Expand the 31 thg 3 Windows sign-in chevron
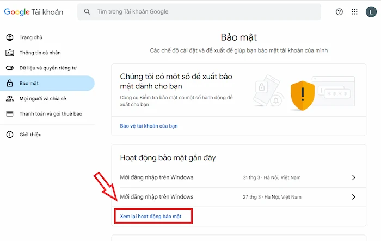Image resolution: width=381 pixels, height=241 pixels. tap(354, 177)
